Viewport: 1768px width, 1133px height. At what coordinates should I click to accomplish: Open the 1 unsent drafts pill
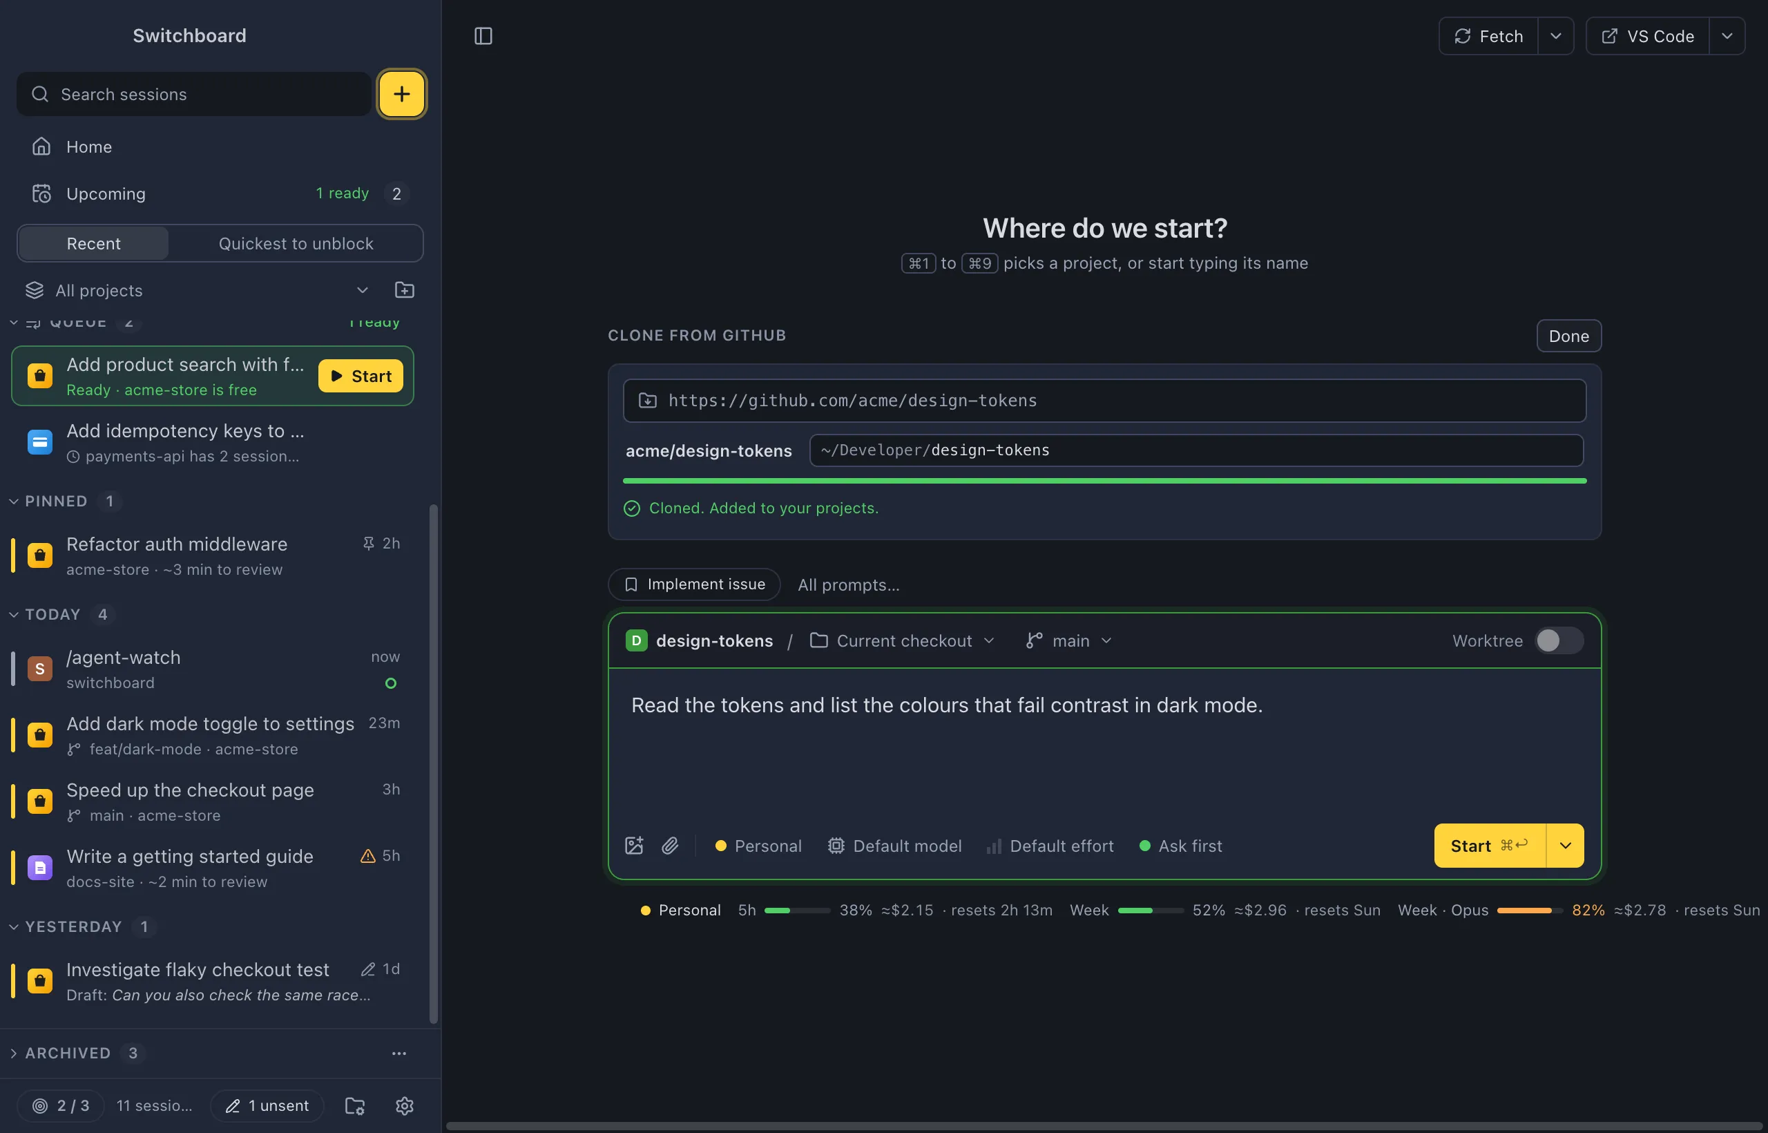point(268,1106)
